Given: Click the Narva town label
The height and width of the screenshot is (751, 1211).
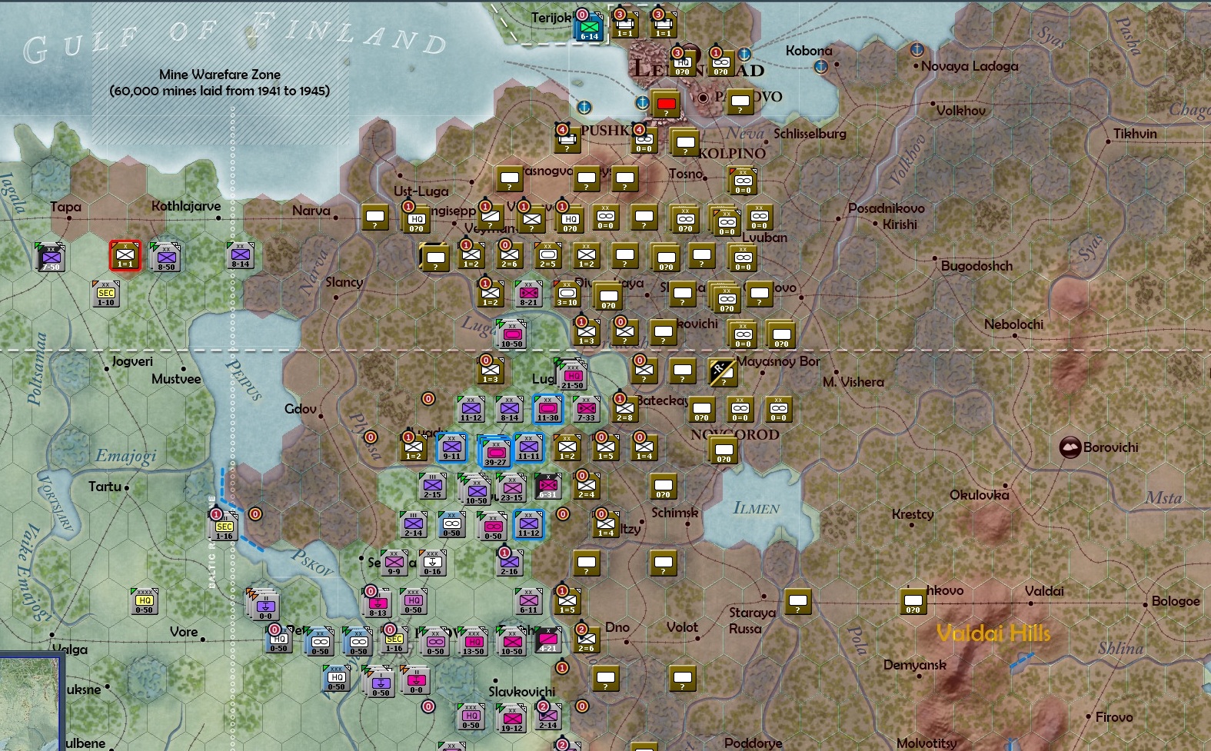Looking at the screenshot, I should coord(311,211).
